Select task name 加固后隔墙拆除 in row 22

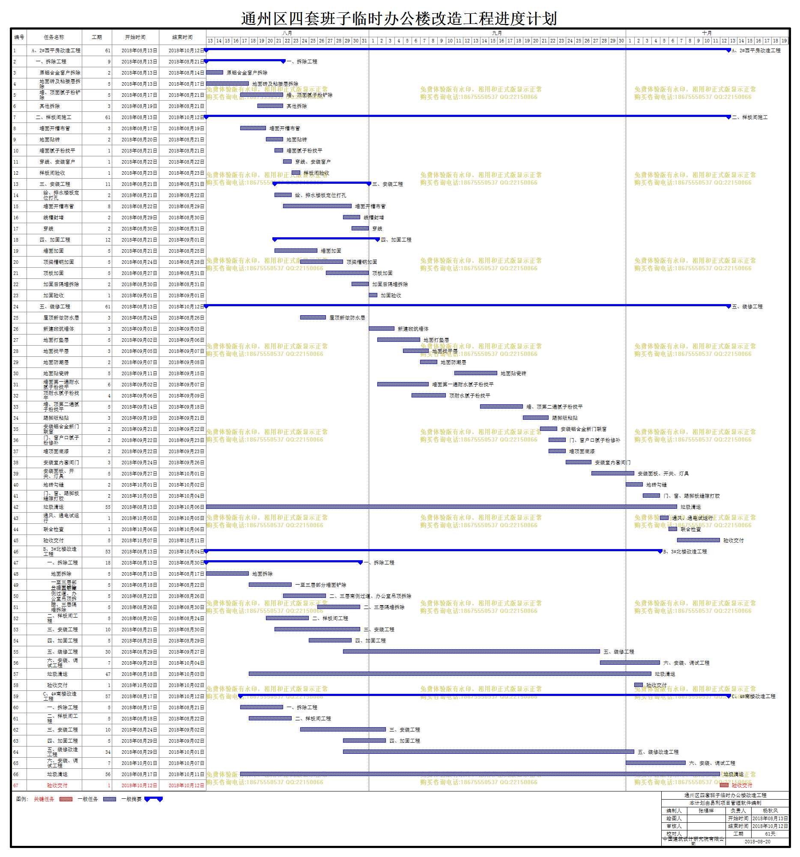pyautogui.click(x=61, y=284)
